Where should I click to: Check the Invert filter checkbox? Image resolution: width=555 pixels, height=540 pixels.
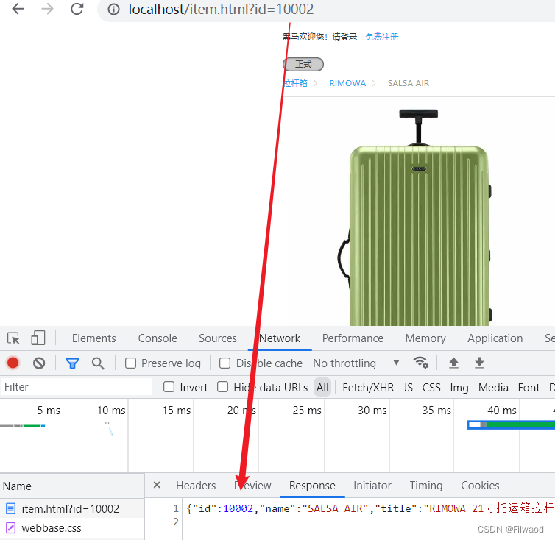[169, 387]
